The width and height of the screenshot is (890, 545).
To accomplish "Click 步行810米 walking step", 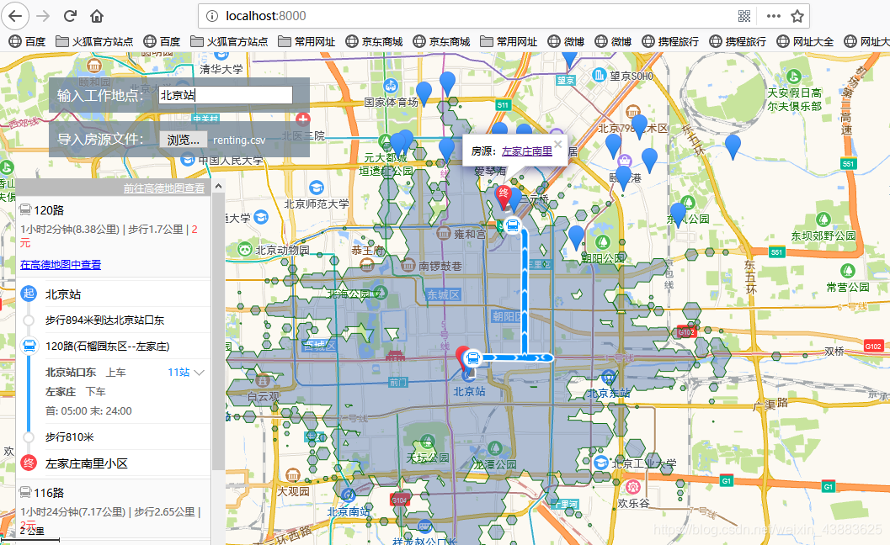I will (x=70, y=437).
